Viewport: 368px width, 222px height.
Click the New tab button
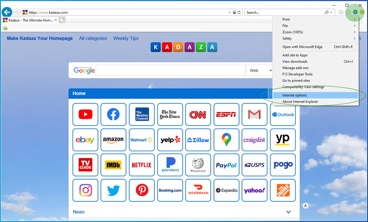tap(62, 20)
